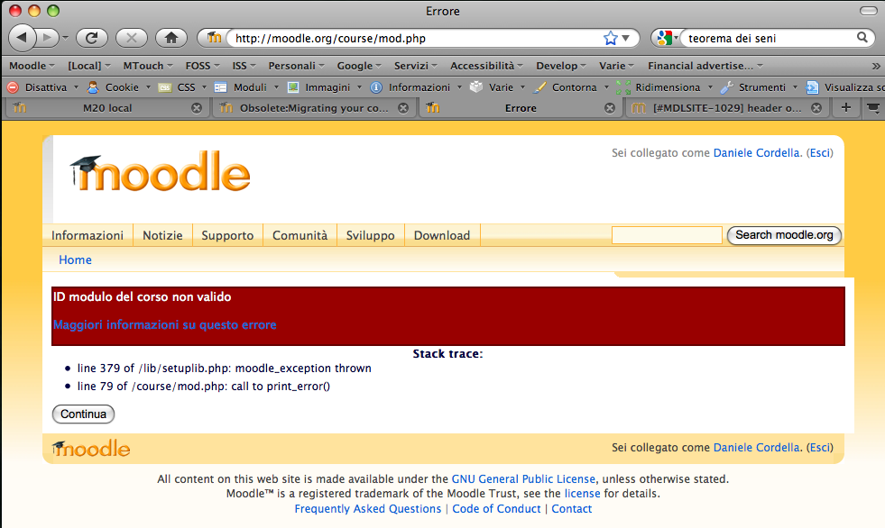885x528 pixels.
Task: Click the Search moodle.org button
Action: (x=784, y=235)
